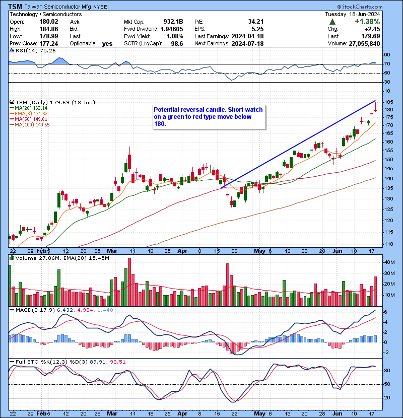Click the MACD signal value 4.984
Image resolution: width=403 pixels, height=418 pixels.
pos(85,310)
